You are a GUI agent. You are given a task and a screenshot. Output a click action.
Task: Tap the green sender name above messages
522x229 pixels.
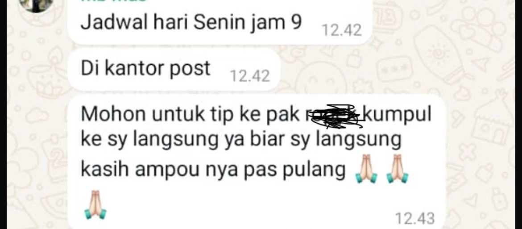click(x=113, y=1)
